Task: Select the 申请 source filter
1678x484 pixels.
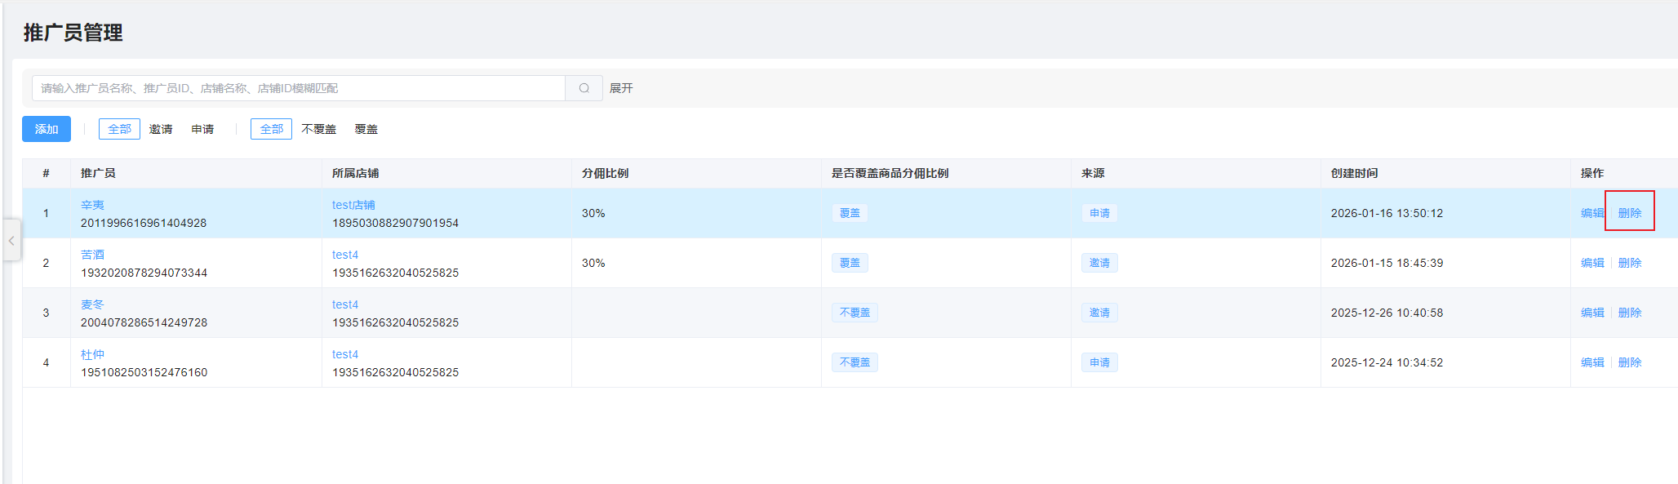Action: click(202, 129)
